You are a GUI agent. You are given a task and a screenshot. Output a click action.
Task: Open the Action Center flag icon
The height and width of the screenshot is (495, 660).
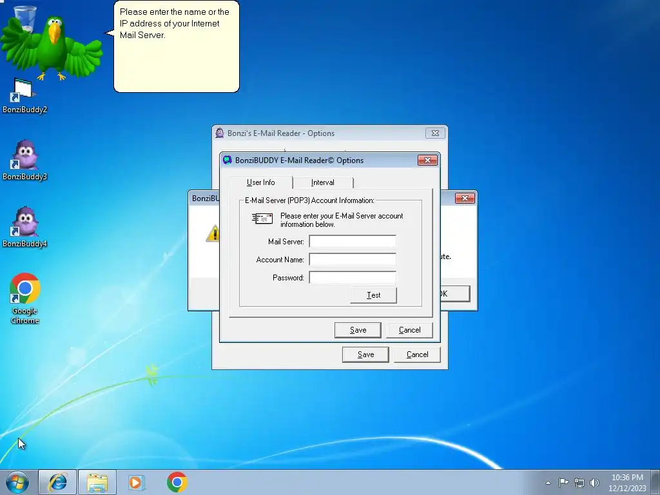(x=563, y=483)
